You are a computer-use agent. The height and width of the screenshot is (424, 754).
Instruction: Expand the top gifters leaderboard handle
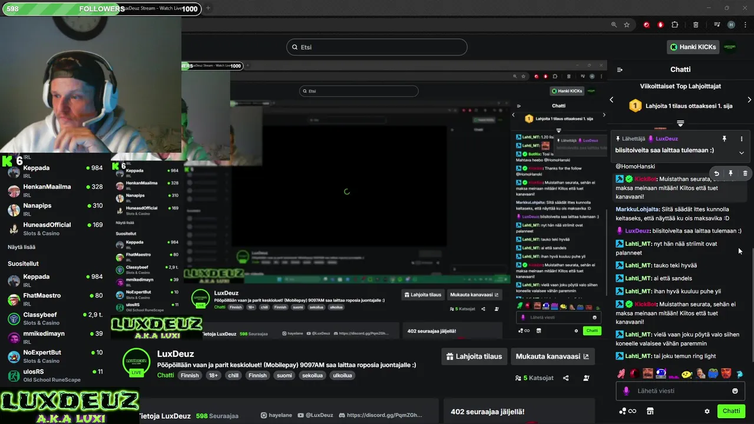pos(680,123)
